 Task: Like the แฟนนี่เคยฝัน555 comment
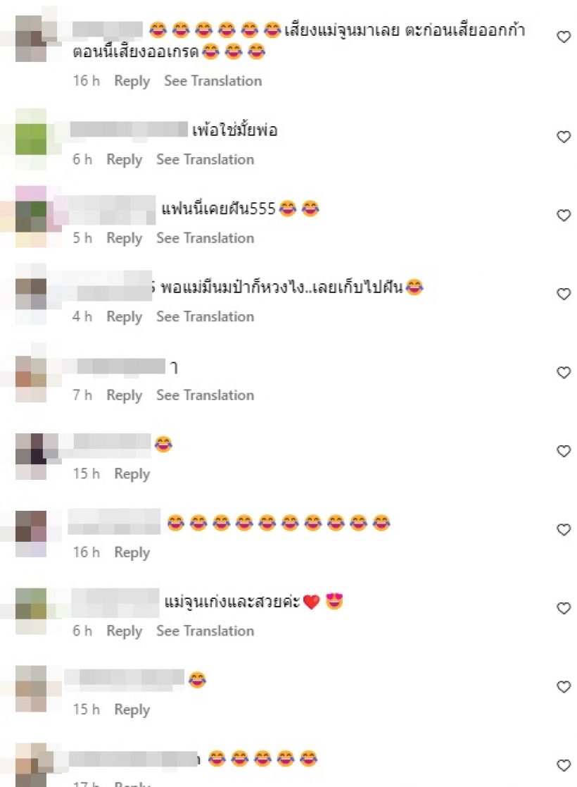click(564, 216)
